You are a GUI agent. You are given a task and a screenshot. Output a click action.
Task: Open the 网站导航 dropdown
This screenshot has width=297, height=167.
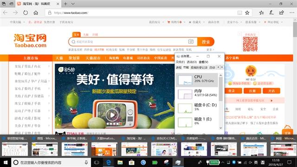(273, 22)
